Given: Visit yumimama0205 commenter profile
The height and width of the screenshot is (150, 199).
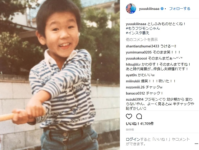Looking at the screenshot, I should (x=139, y=52).
